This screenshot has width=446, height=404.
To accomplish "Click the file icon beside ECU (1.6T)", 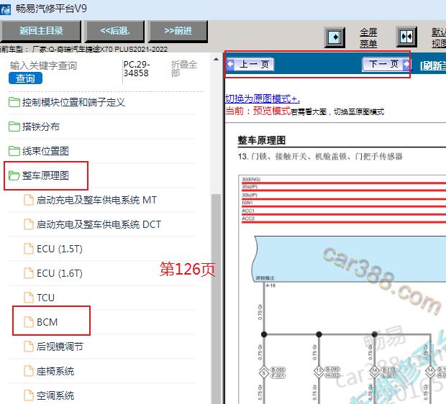I will point(29,273).
